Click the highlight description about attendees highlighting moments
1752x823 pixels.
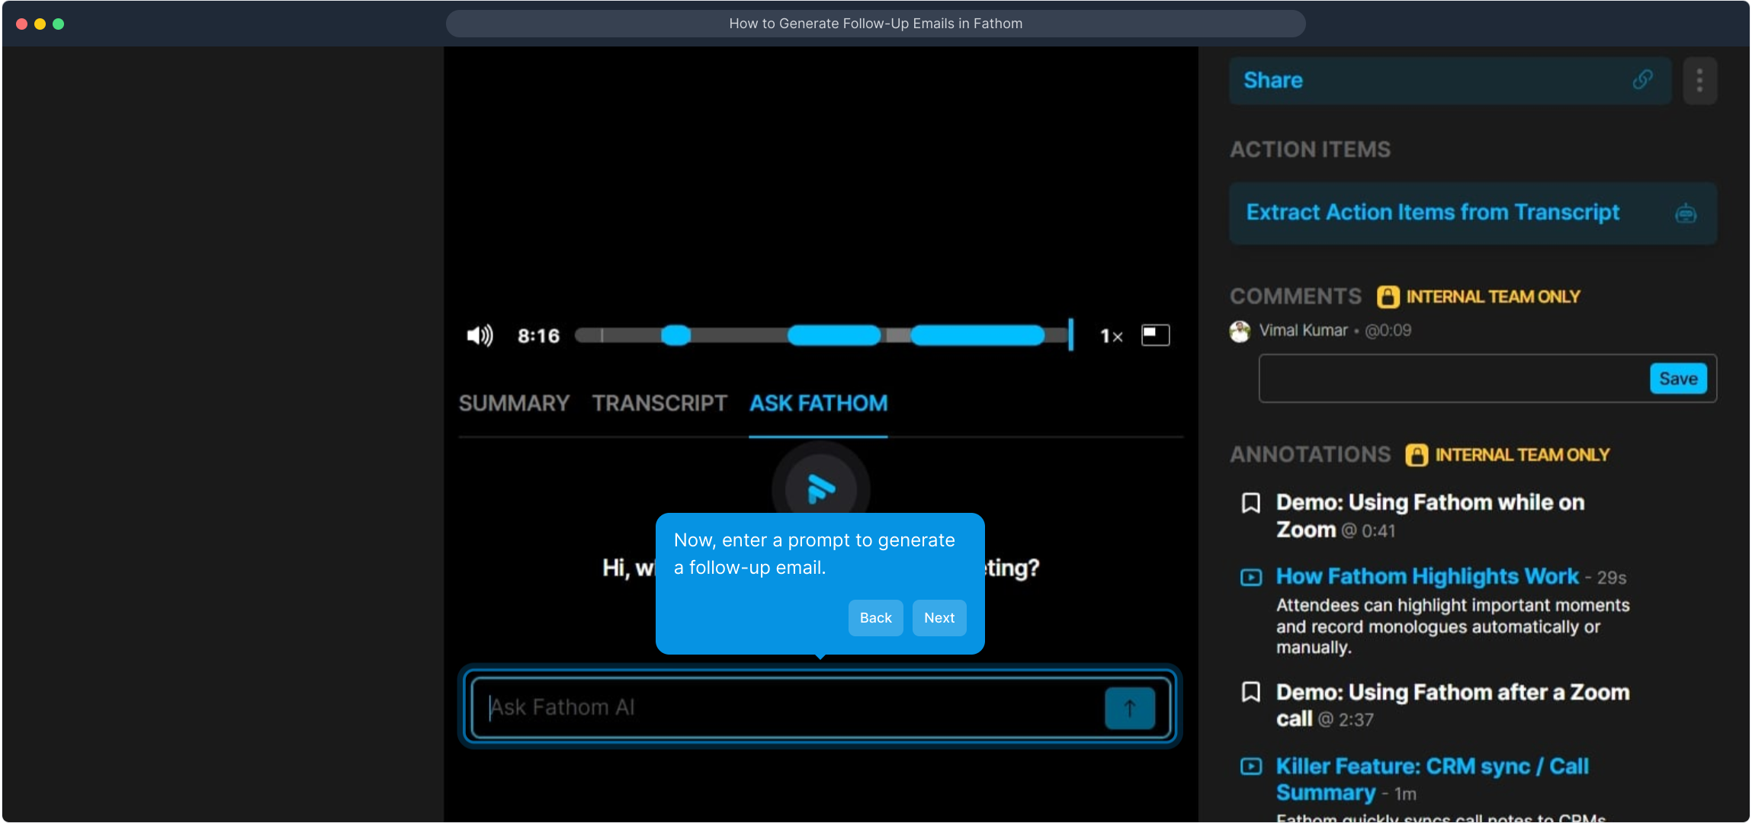pyautogui.click(x=1452, y=626)
